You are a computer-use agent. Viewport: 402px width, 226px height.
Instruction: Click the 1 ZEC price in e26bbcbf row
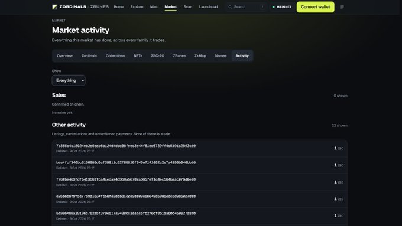point(339,199)
